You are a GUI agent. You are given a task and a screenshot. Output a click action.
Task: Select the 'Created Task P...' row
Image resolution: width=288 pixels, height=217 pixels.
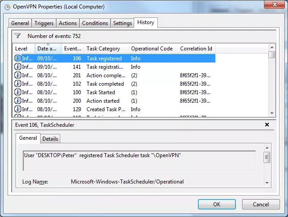pos(114,109)
